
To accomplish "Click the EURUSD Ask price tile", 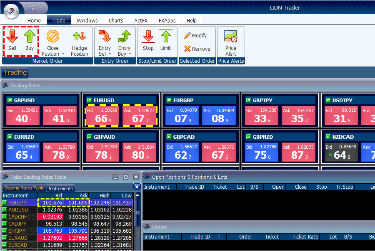I will coord(139,116).
